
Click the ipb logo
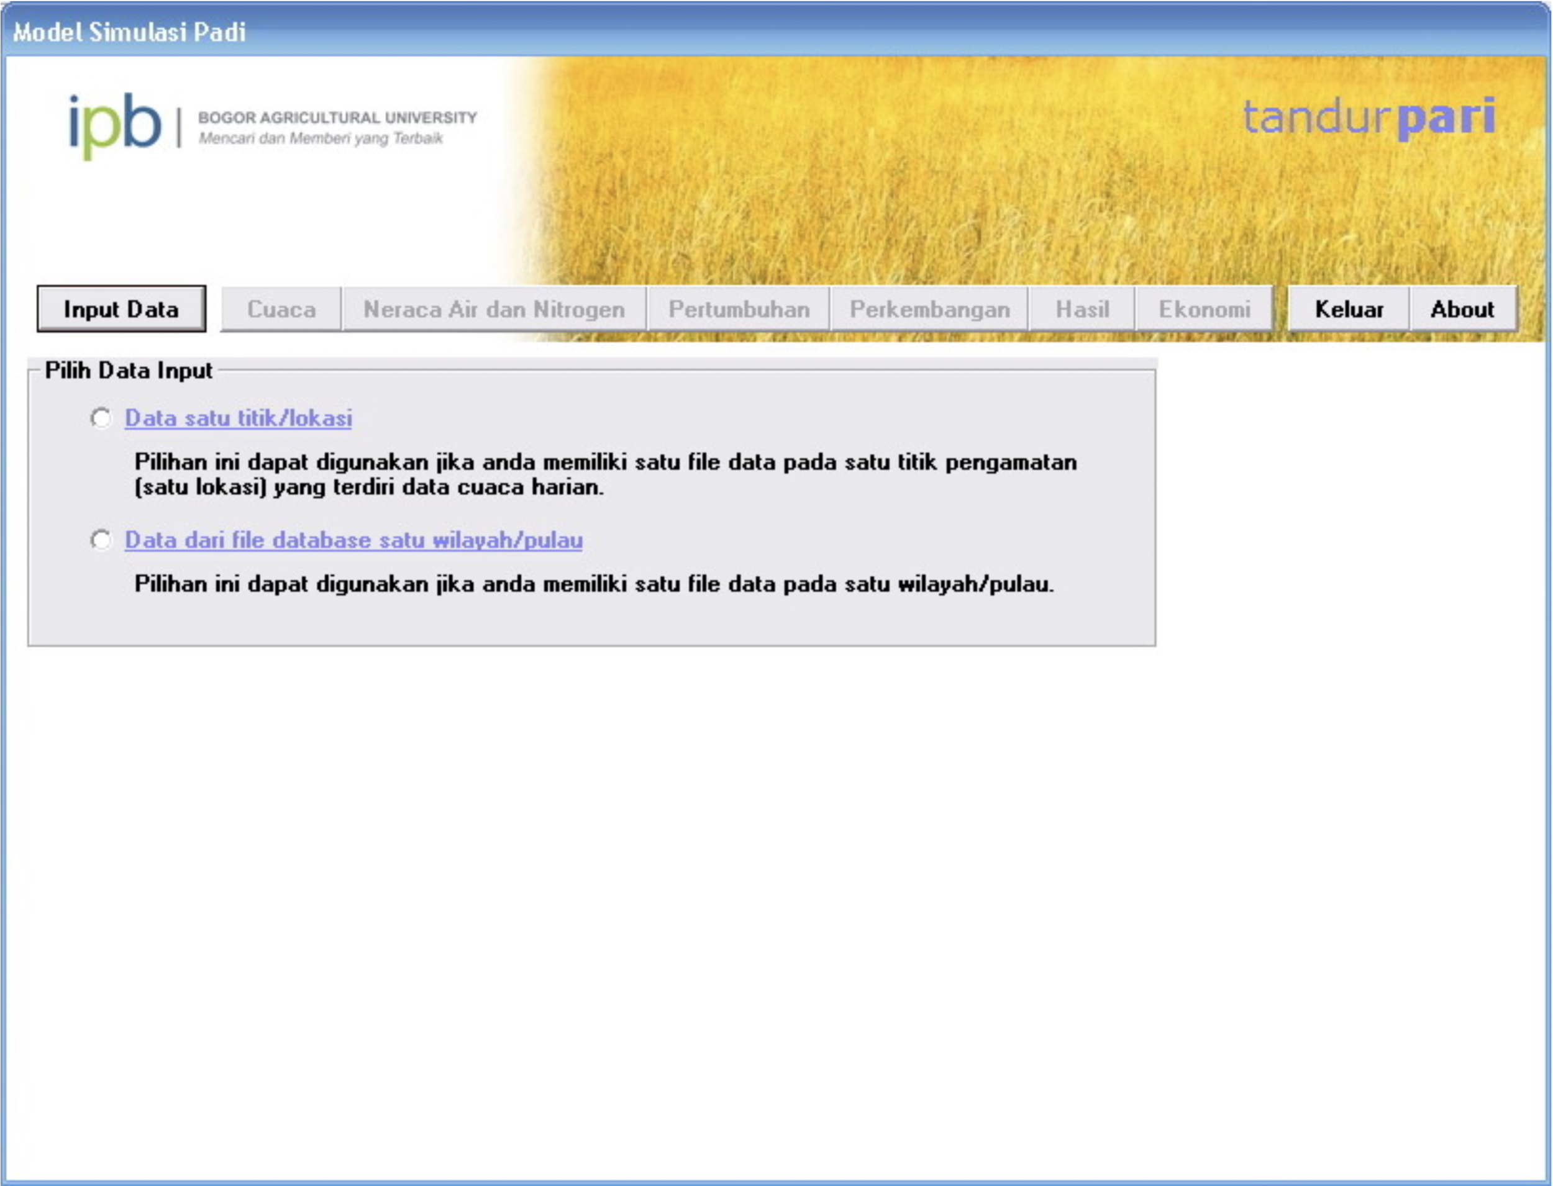[x=115, y=125]
